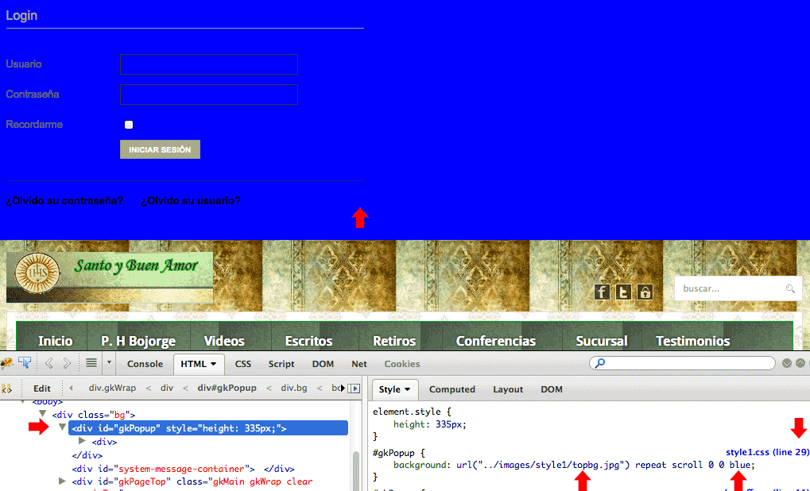Image resolution: width=810 pixels, height=491 pixels.
Task: Open Videos menu item
Action: coord(224,342)
